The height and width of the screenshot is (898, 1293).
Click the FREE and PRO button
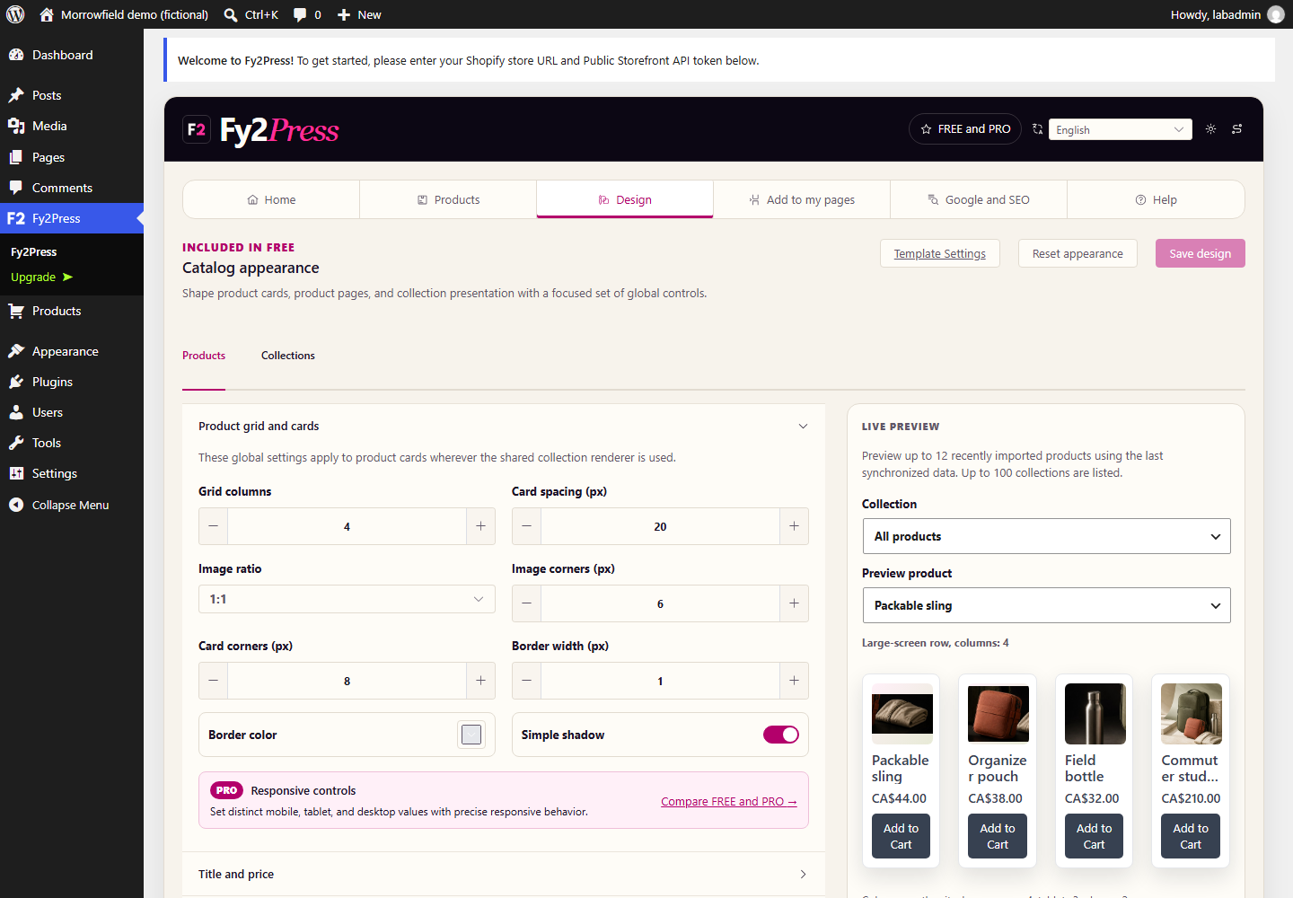coord(965,129)
